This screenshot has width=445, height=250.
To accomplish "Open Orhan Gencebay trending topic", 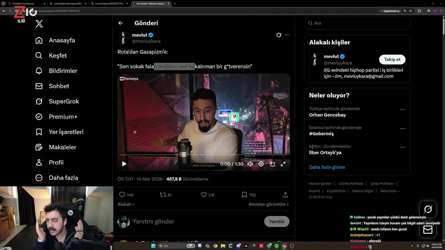I will [327, 115].
